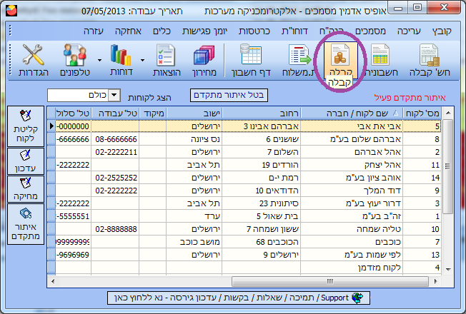Viewport: 466px width, 314px height.
Task: Click vertical scrollbar down arrow
Action: [448, 269]
